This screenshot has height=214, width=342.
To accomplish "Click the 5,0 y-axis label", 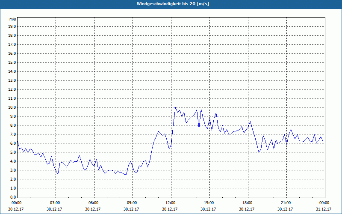I will (13, 152).
